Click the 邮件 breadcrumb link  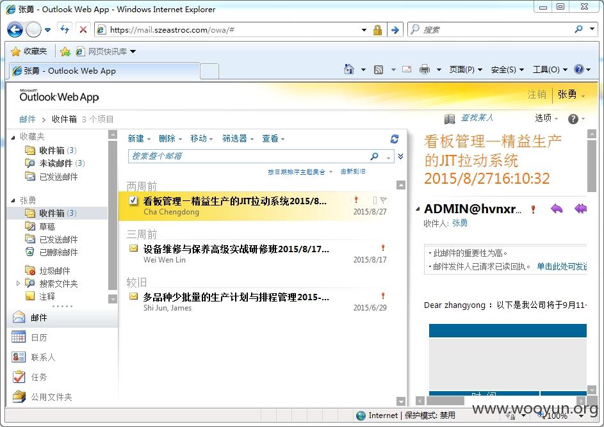click(28, 119)
